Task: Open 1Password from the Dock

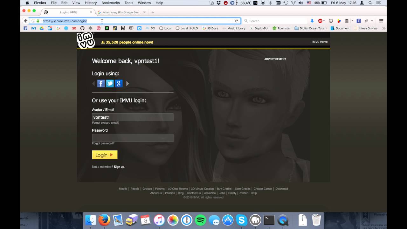Action: tap(187, 220)
